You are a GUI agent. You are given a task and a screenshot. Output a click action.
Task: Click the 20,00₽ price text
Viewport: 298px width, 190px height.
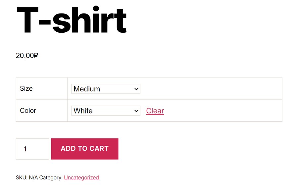coord(27,55)
